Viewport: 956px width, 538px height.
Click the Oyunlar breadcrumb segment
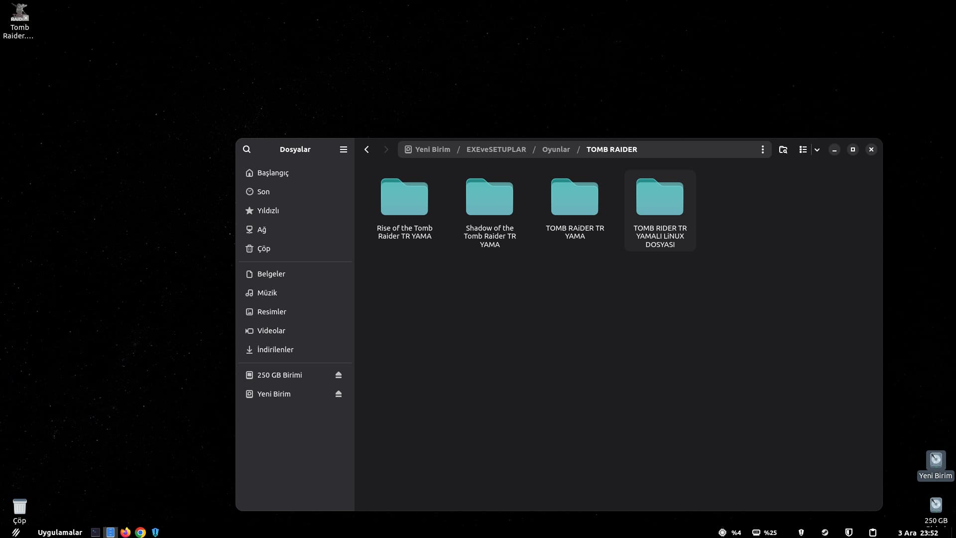pos(556,149)
